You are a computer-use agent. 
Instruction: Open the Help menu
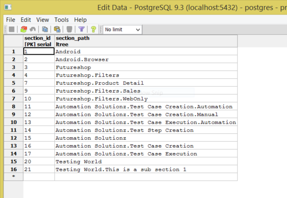tap(80, 20)
